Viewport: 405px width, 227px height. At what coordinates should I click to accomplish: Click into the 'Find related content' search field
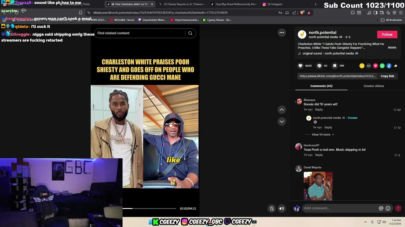click(141, 33)
